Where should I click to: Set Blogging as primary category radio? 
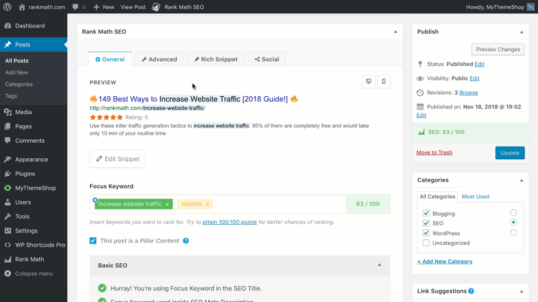click(x=513, y=213)
